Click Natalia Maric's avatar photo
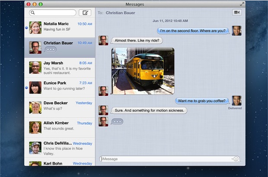Screen dimensions: 268x177 click(35, 28)
